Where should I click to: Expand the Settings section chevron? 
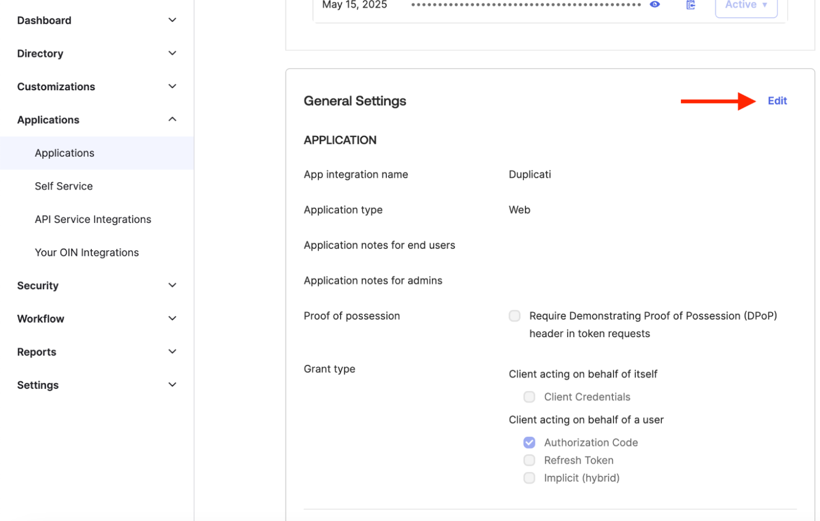point(173,384)
